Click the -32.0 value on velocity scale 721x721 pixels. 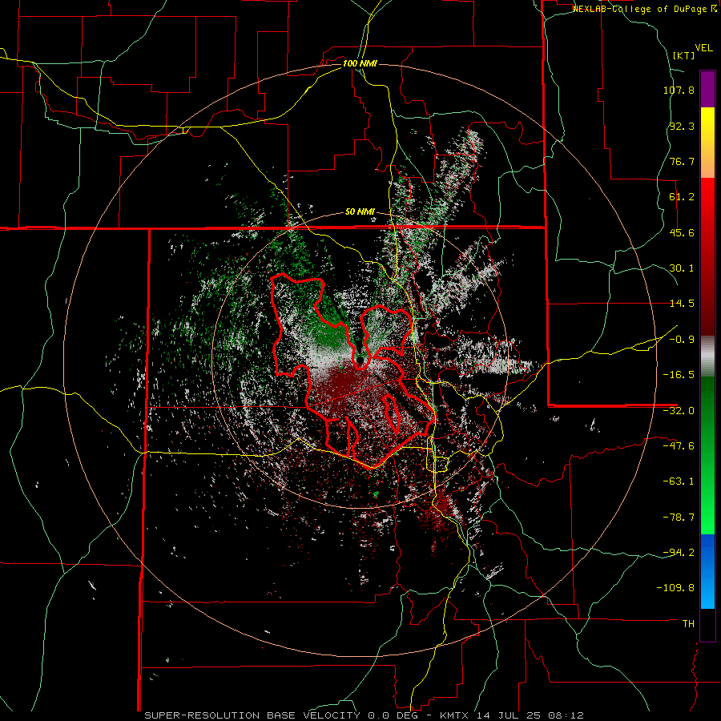coord(679,411)
